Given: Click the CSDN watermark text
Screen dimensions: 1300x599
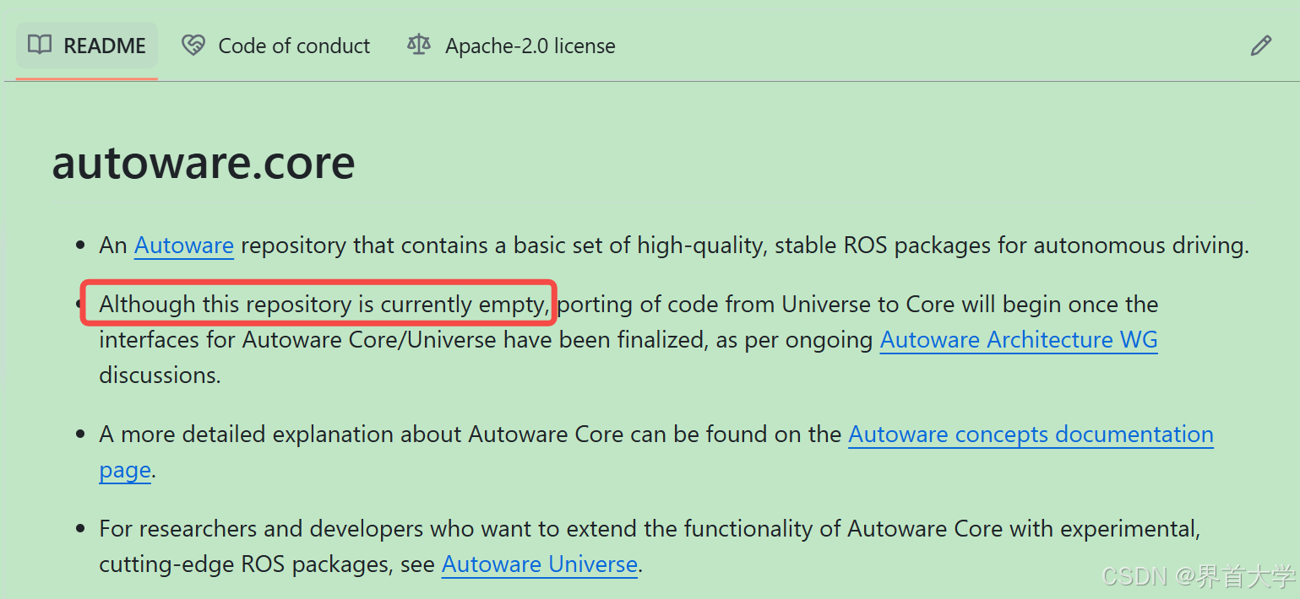Looking at the screenshot, I should (x=1199, y=576).
